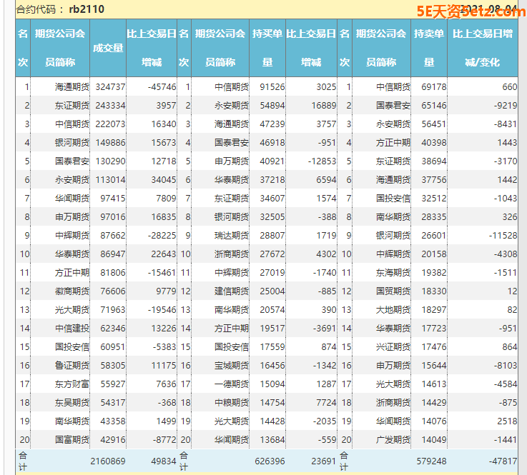Click total short change -47817
Screen dimensions: 527x475
coord(503,461)
